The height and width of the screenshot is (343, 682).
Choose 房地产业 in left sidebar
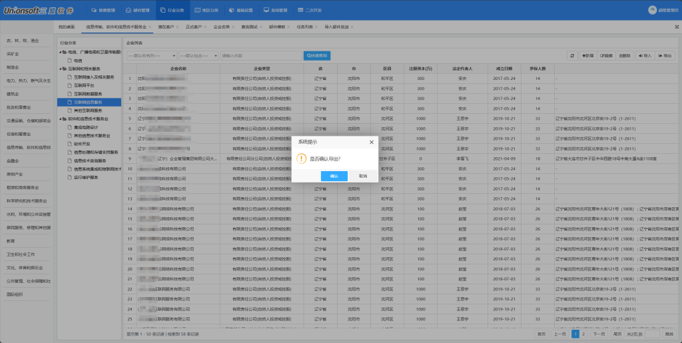click(x=15, y=174)
